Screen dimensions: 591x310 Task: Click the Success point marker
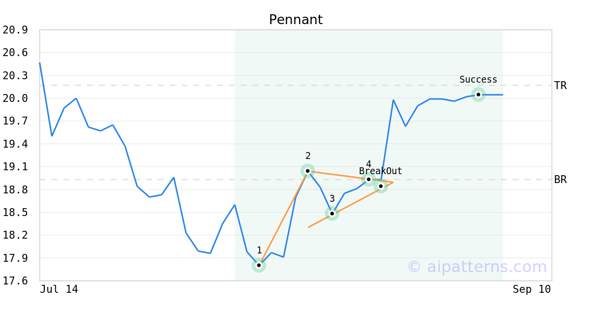click(x=478, y=94)
